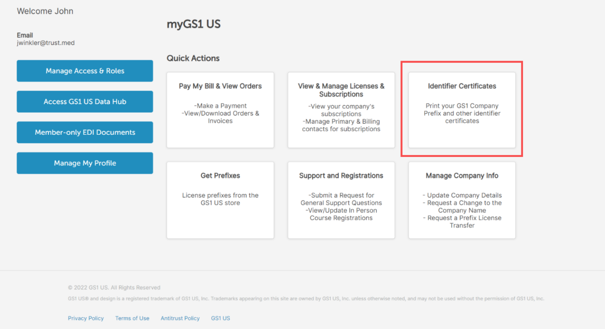Image resolution: width=605 pixels, height=329 pixels.
Task: Open Access GS1 US Data Hub
Action: 85,101
